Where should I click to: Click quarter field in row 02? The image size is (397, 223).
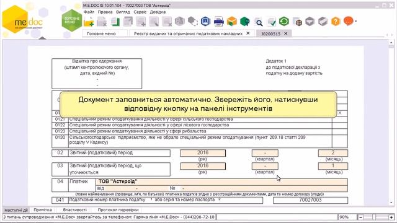pos(265,153)
